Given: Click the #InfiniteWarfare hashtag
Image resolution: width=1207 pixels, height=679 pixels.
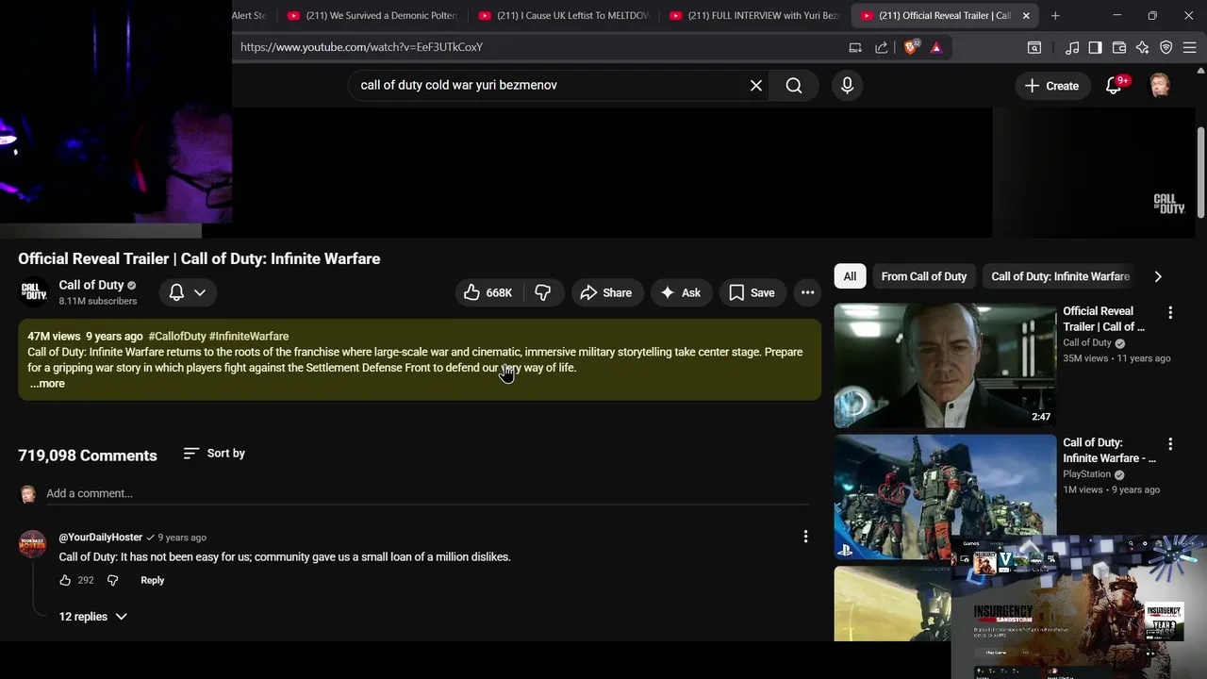Looking at the screenshot, I should click(249, 337).
